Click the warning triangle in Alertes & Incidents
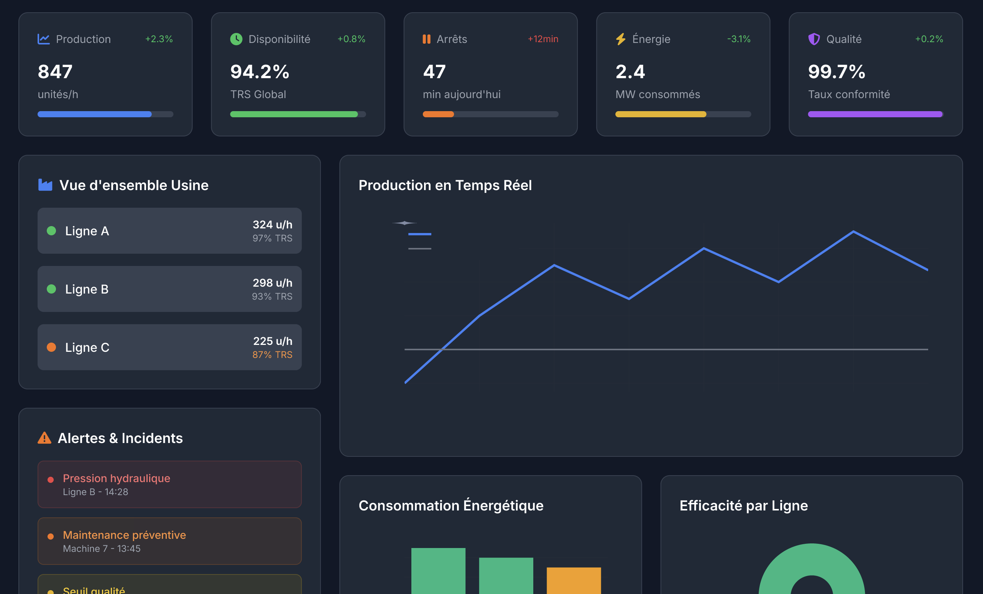 pyautogui.click(x=45, y=438)
